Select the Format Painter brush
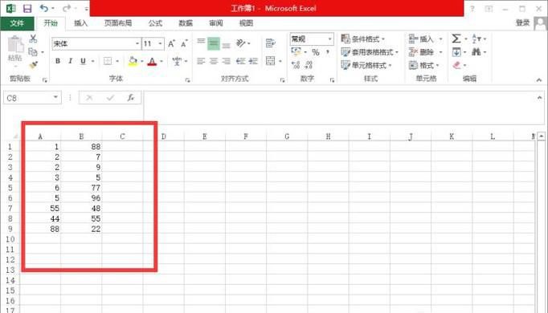Image resolution: width=548 pixels, height=313 pixels. point(34,65)
